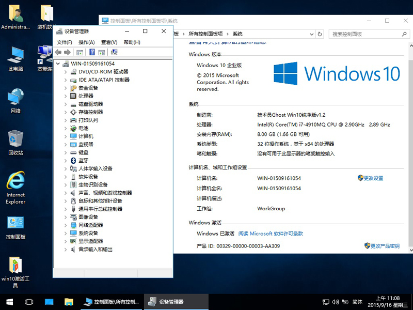The width and height of the screenshot is (413, 310).
Task: Switch to 设备管理器 taskbar button
Action: click(x=176, y=302)
